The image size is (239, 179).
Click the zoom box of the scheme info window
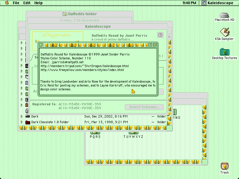150,45
